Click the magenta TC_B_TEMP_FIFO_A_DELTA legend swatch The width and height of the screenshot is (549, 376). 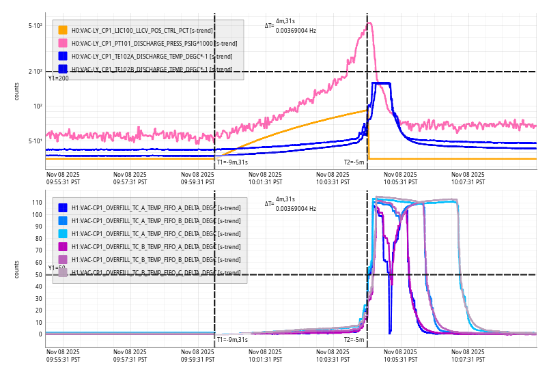[x=63, y=246]
